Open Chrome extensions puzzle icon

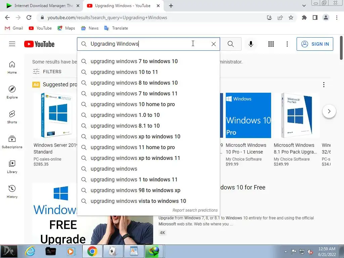point(304,17)
